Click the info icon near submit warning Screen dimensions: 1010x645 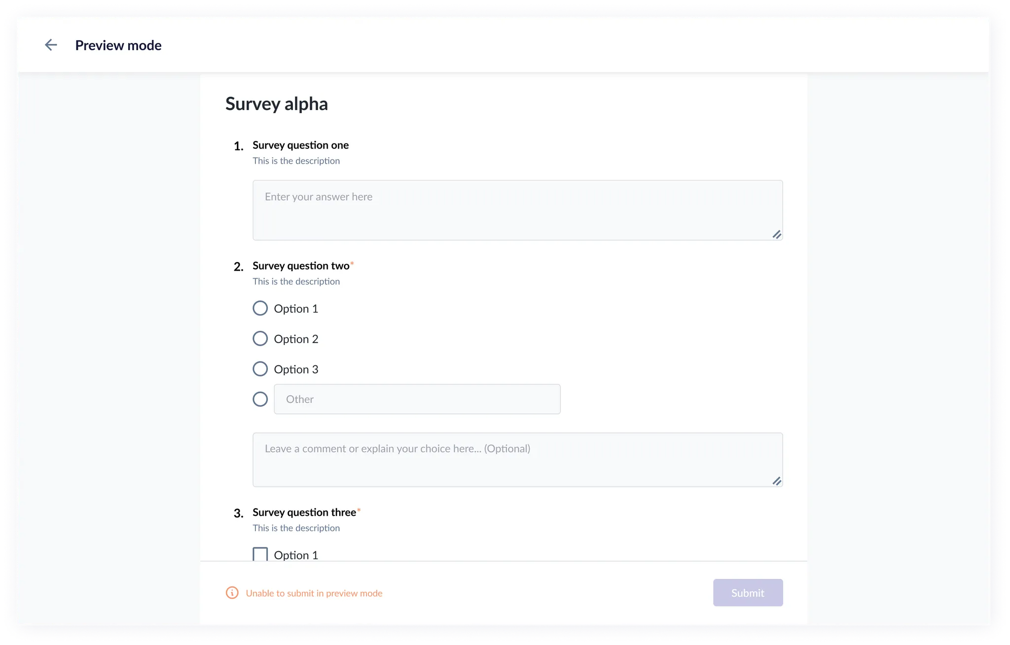(x=232, y=593)
